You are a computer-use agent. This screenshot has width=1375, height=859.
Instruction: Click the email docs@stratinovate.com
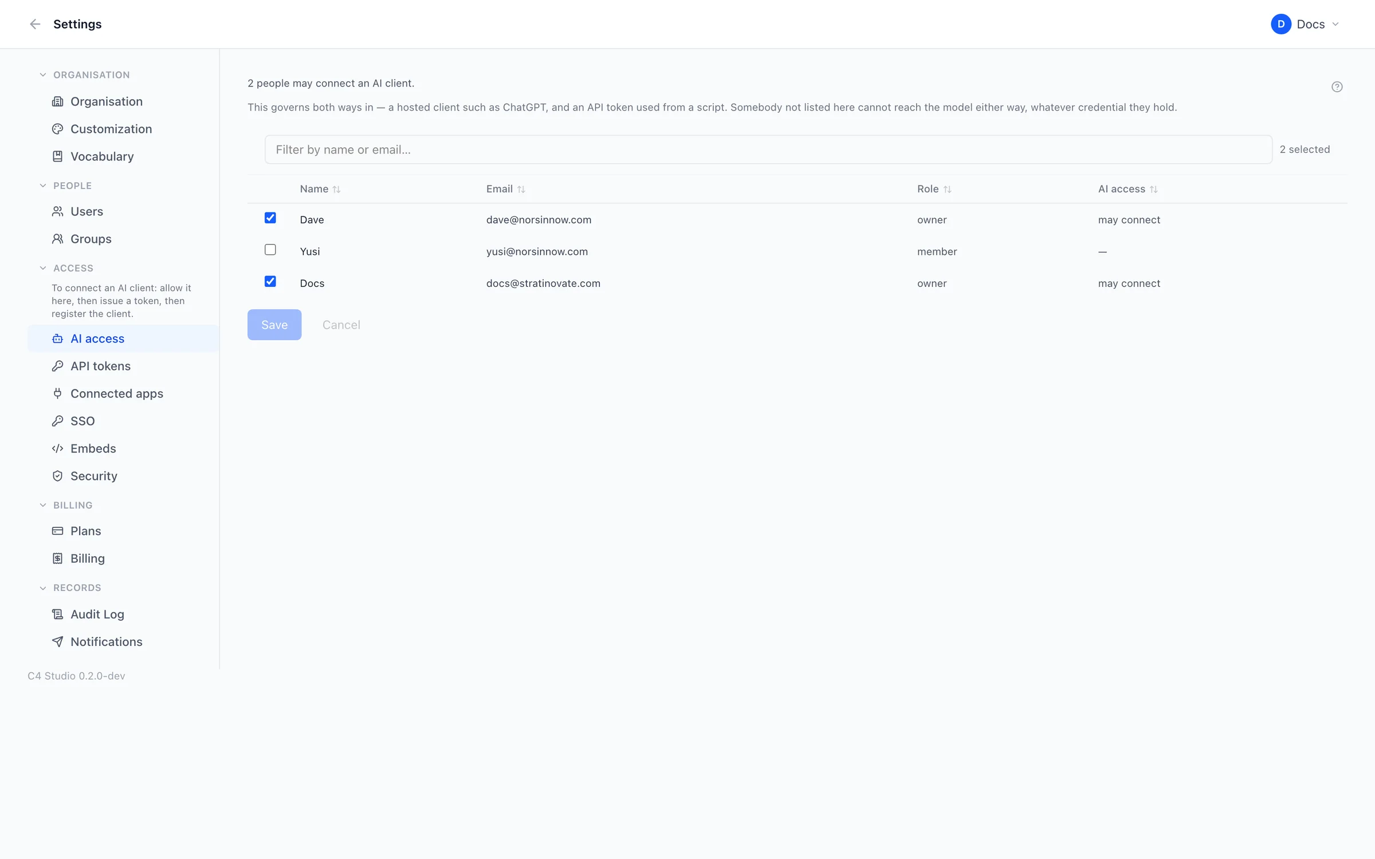[543, 283]
